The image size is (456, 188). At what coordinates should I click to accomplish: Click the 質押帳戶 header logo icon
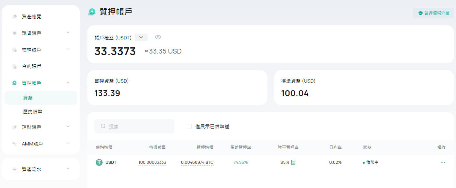pyautogui.click(x=92, y=12)
